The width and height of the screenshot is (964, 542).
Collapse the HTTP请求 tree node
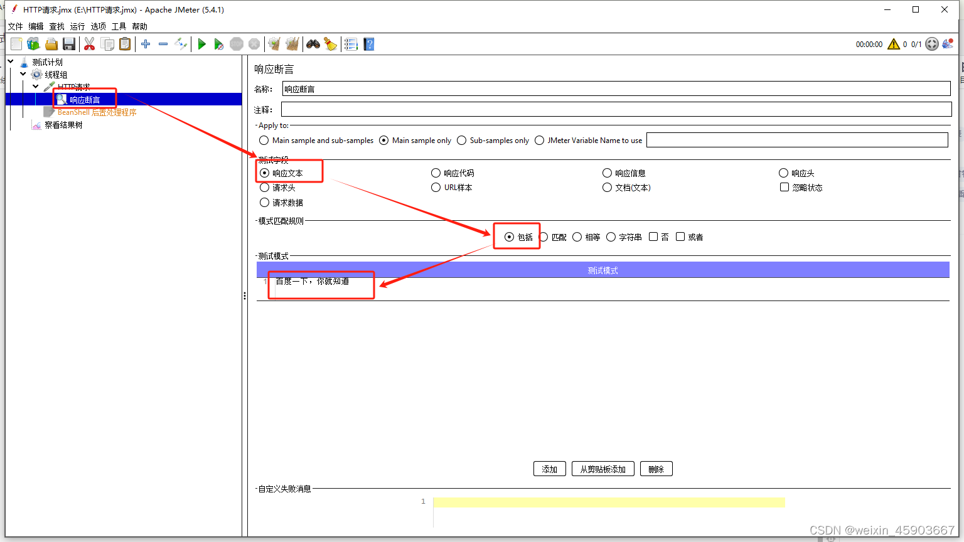coord(36,87)
